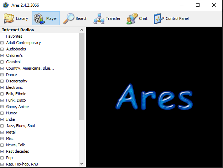This screenshot has height=168, width=223.
Task: Select the Misc text row
Action: [10, 139]
